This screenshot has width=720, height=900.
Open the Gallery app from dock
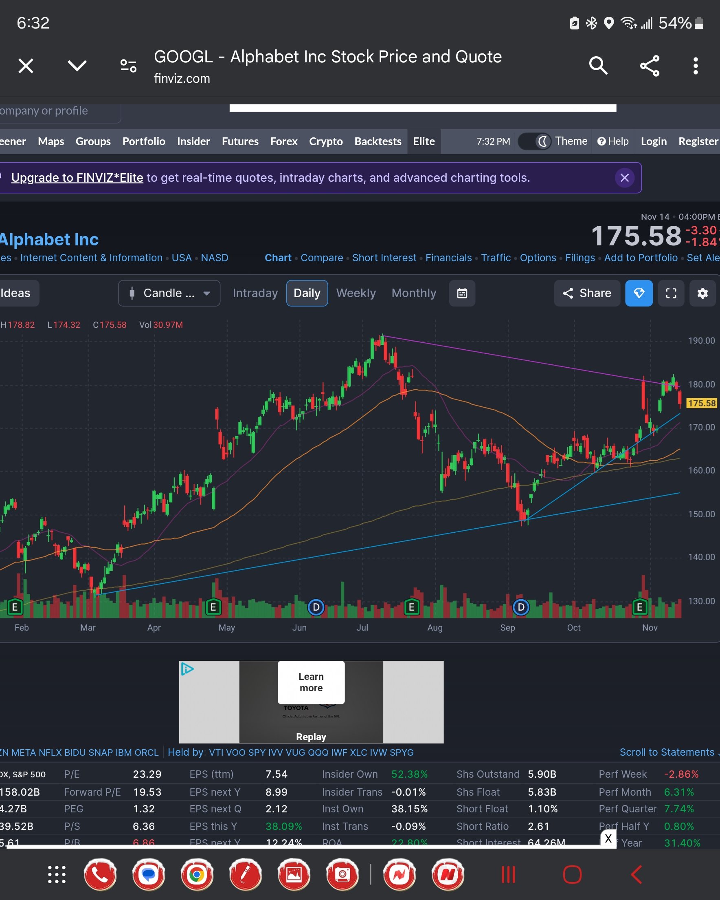tap(294, 875)
